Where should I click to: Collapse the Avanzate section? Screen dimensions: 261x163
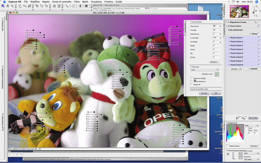[x=191, y=67]
